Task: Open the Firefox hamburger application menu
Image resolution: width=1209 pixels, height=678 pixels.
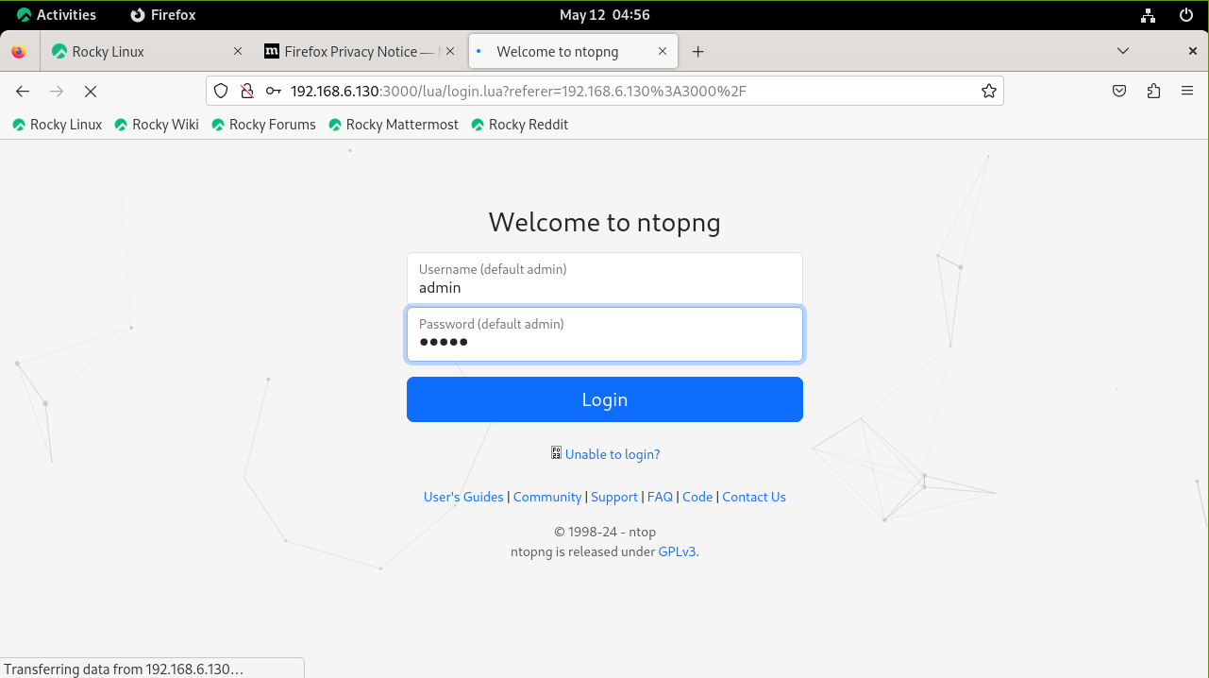Action: pyautogui.click(x=1187, y=91)
